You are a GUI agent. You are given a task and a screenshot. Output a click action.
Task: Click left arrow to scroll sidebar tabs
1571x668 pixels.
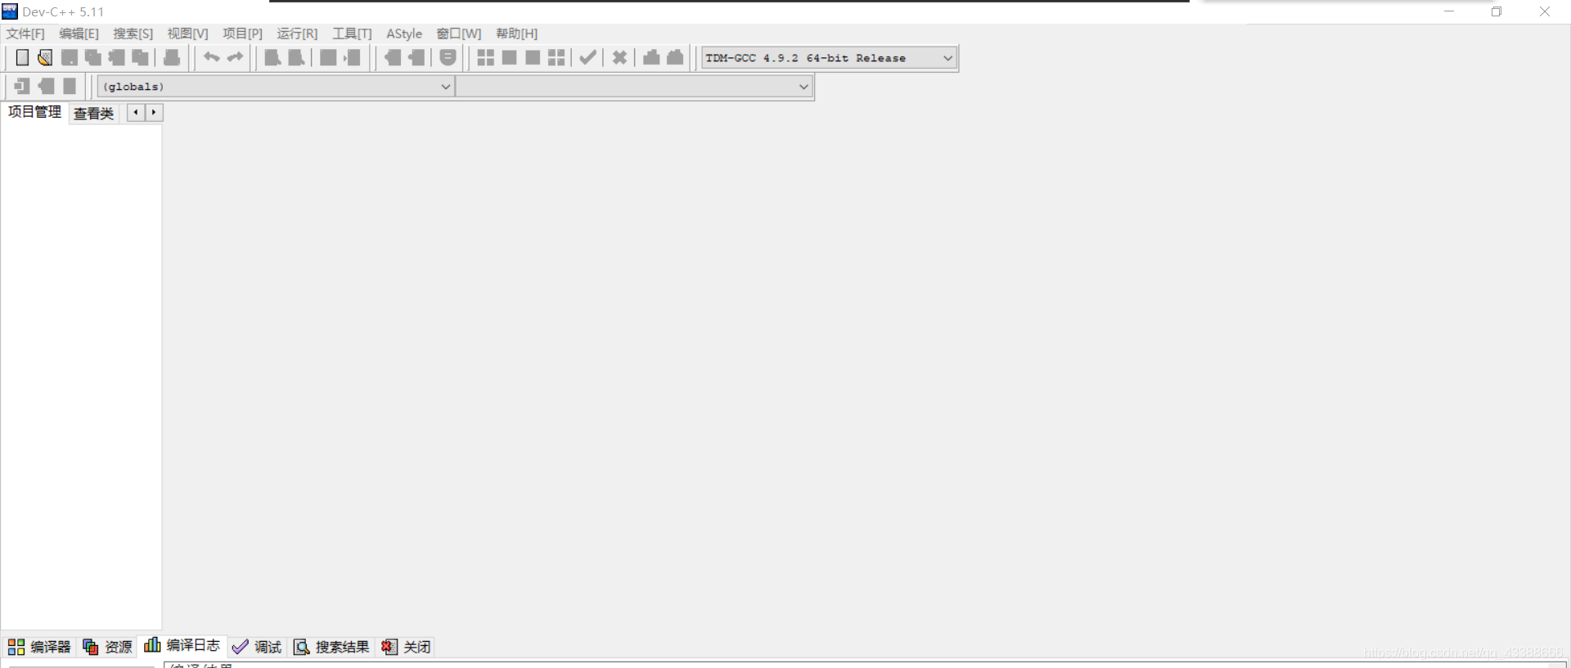136,112
